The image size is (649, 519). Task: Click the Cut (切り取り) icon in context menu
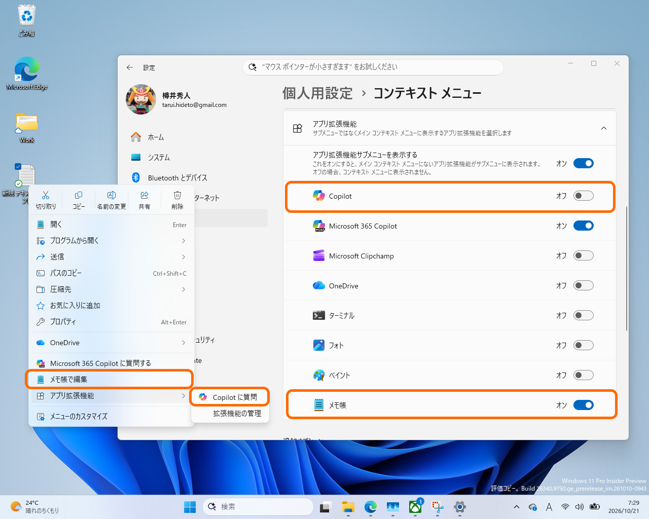46,196
